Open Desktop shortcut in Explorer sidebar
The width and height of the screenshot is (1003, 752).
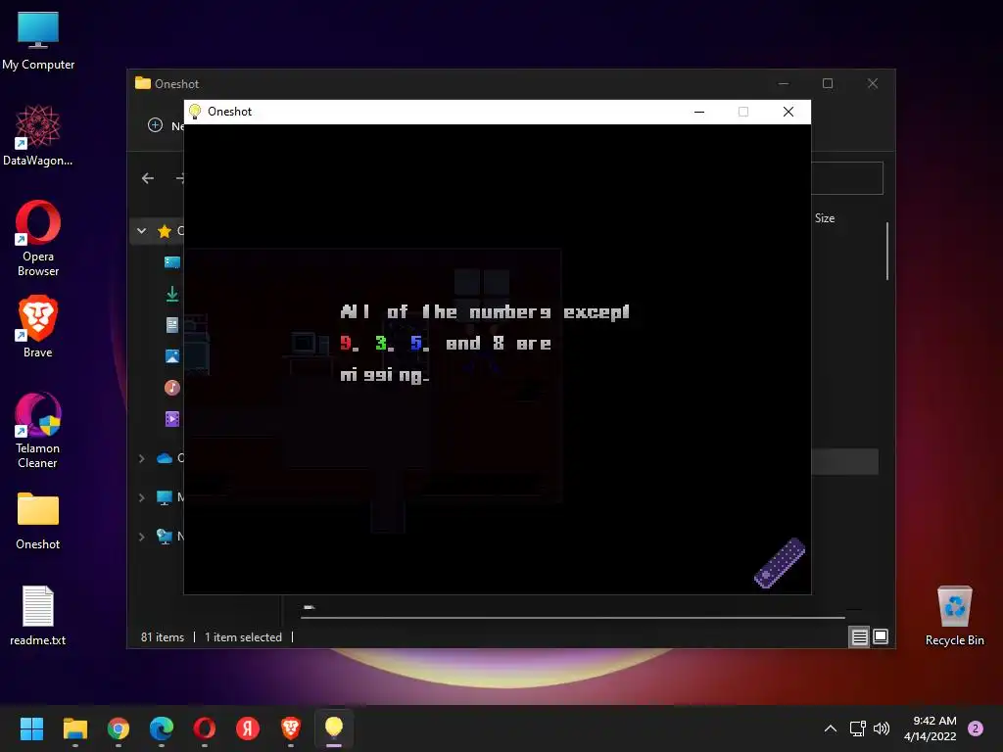point(172,262)
